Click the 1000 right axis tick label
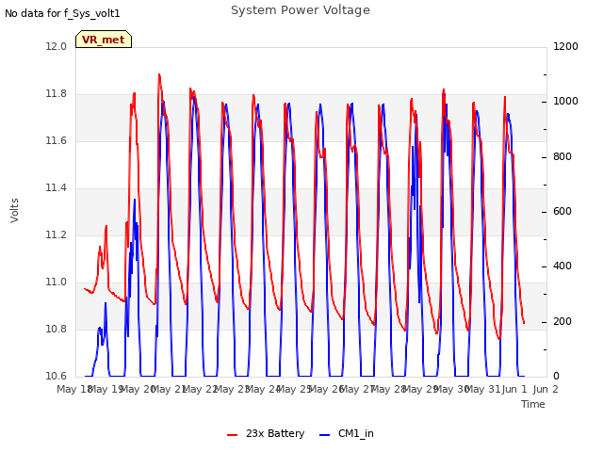This screenshot has width=603, height=452. click(x=565, y=102)
